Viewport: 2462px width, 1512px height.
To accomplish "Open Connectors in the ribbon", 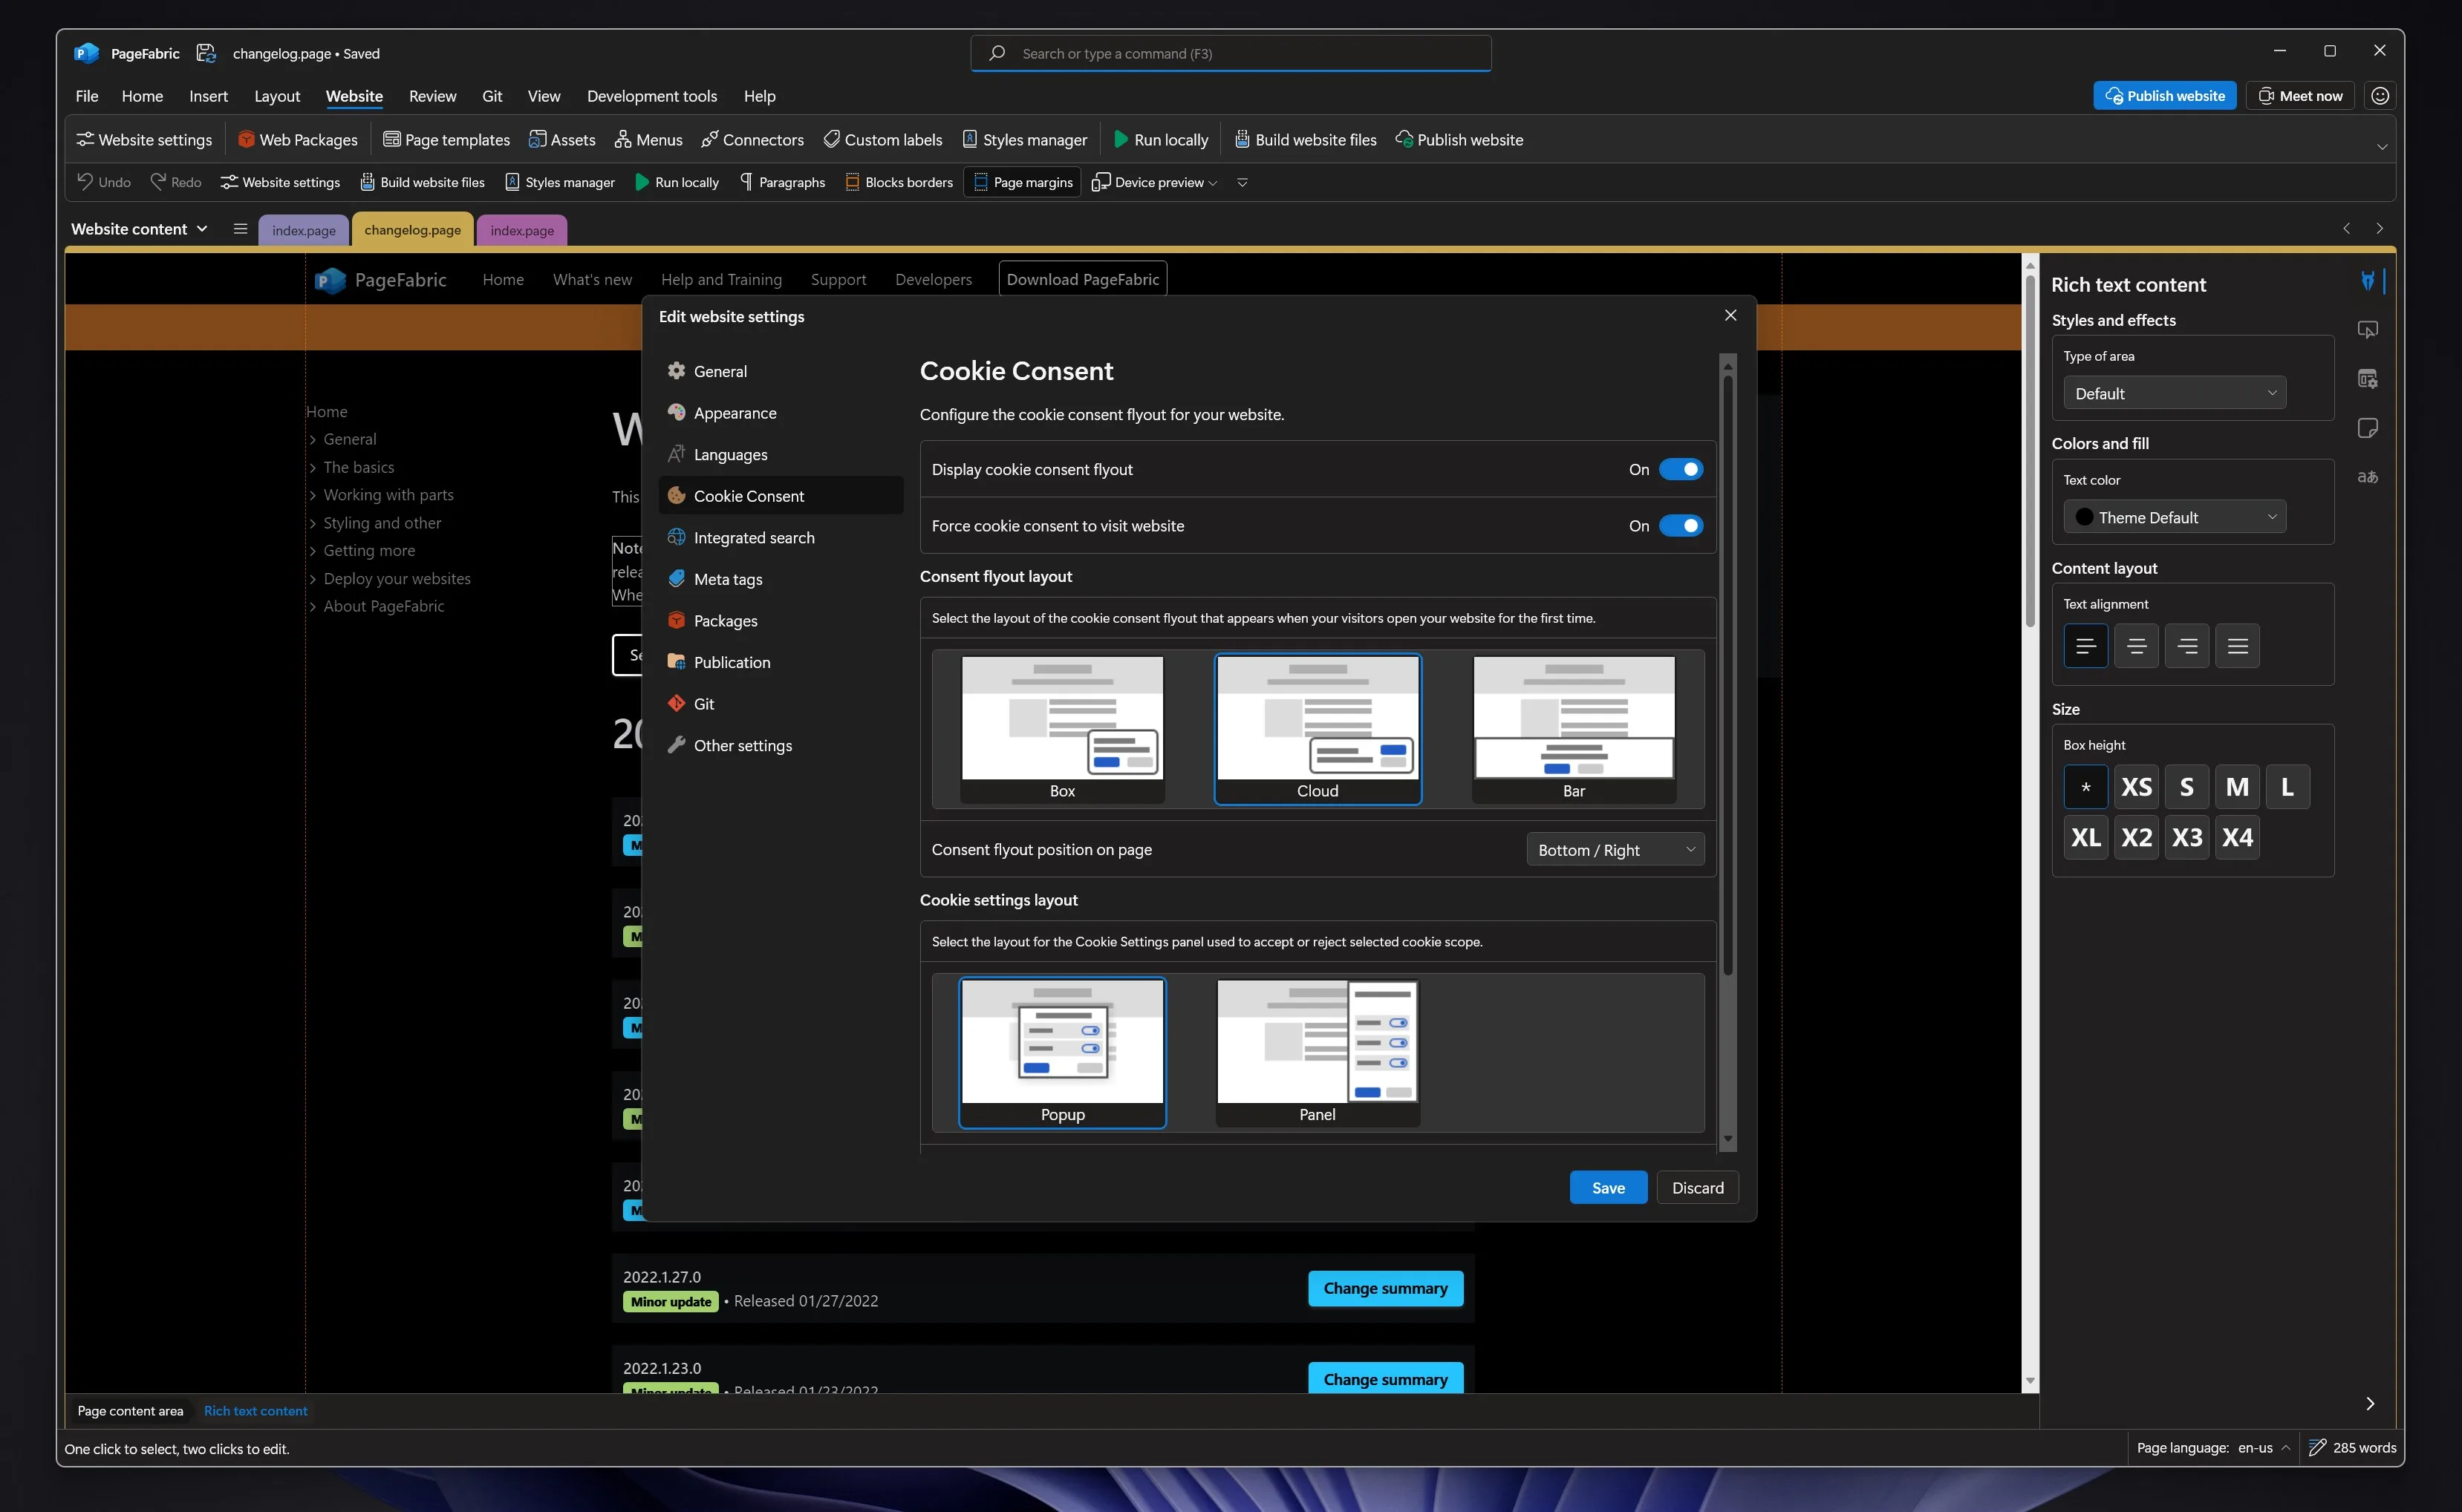I will (752, 140).
